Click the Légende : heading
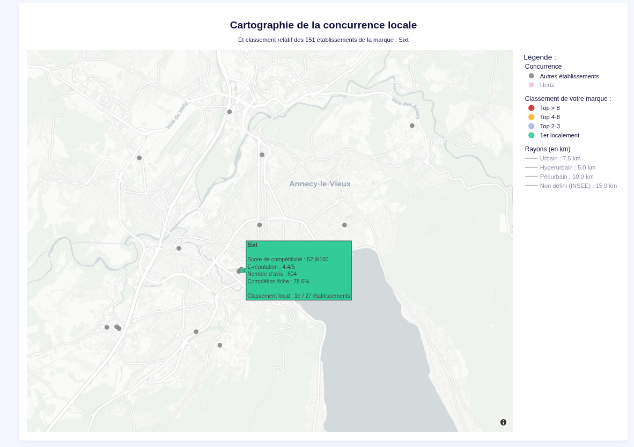Image resolution: width=634 pixels, height=447 pixels. [540, 57]
